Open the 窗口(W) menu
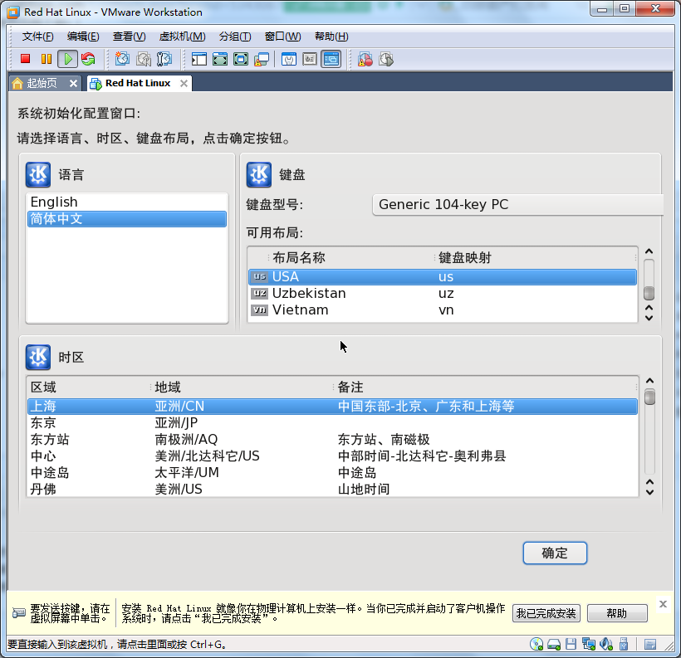This screenshot has width=681, height=658. click(x=282, y=37)
